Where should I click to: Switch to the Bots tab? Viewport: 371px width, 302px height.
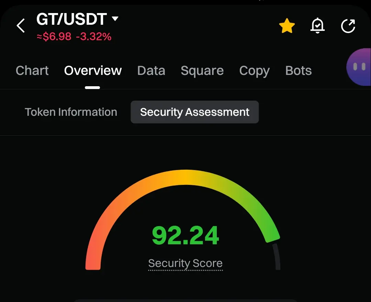click(x=299, y=70)
